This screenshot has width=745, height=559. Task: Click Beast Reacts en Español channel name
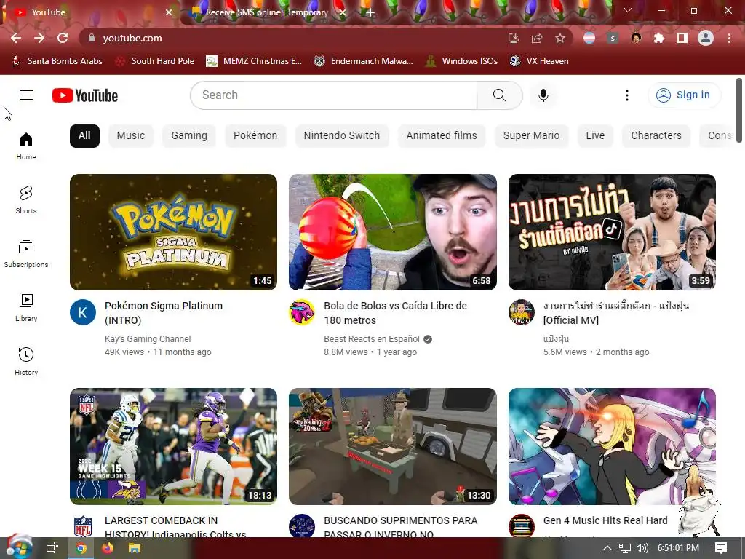(372, 339)
